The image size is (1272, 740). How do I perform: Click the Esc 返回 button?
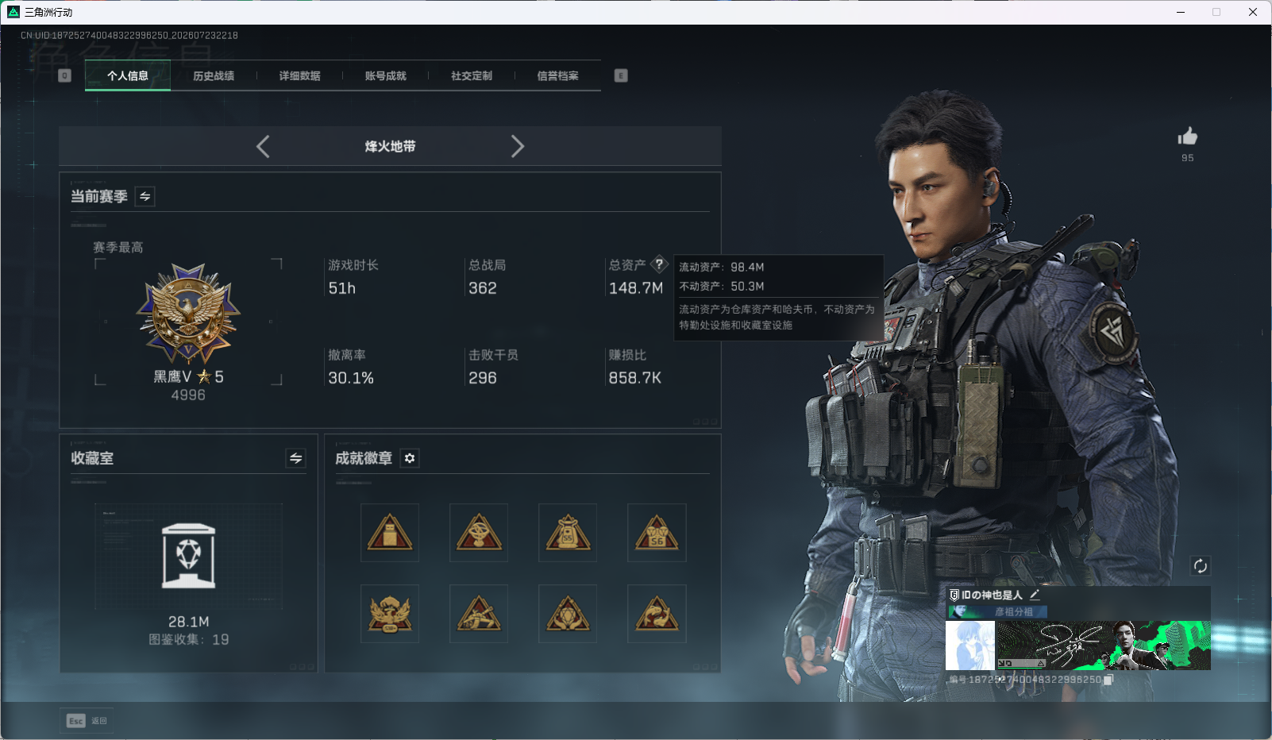(87, 721)
